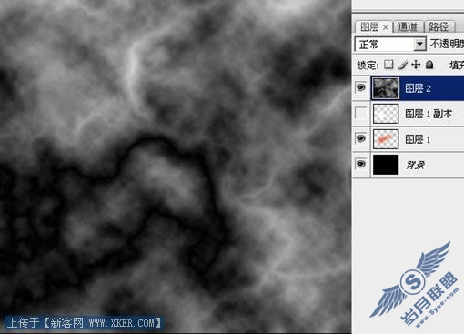
Task: Hide 图层 1 using its eye icon
Action: (360, 138)
